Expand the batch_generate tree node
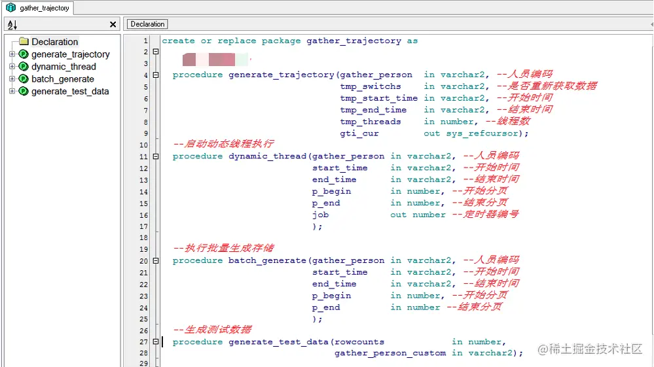 tap(12, 79)
